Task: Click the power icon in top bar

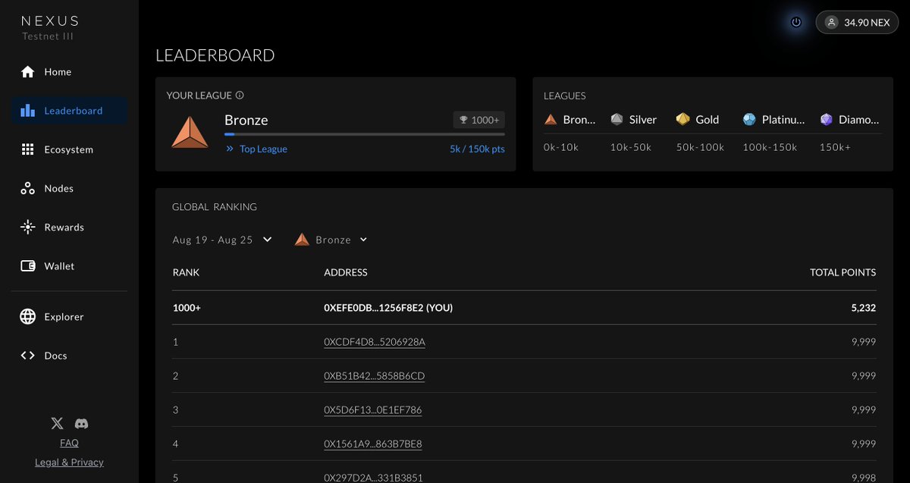Action: (796, 23)
